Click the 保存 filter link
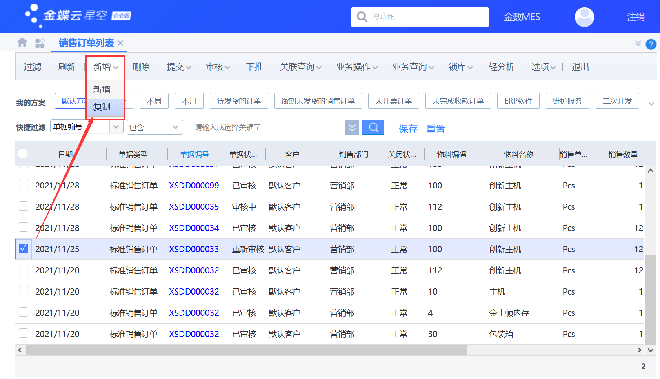This screenshot has width=660, height=379. (408, 129)
